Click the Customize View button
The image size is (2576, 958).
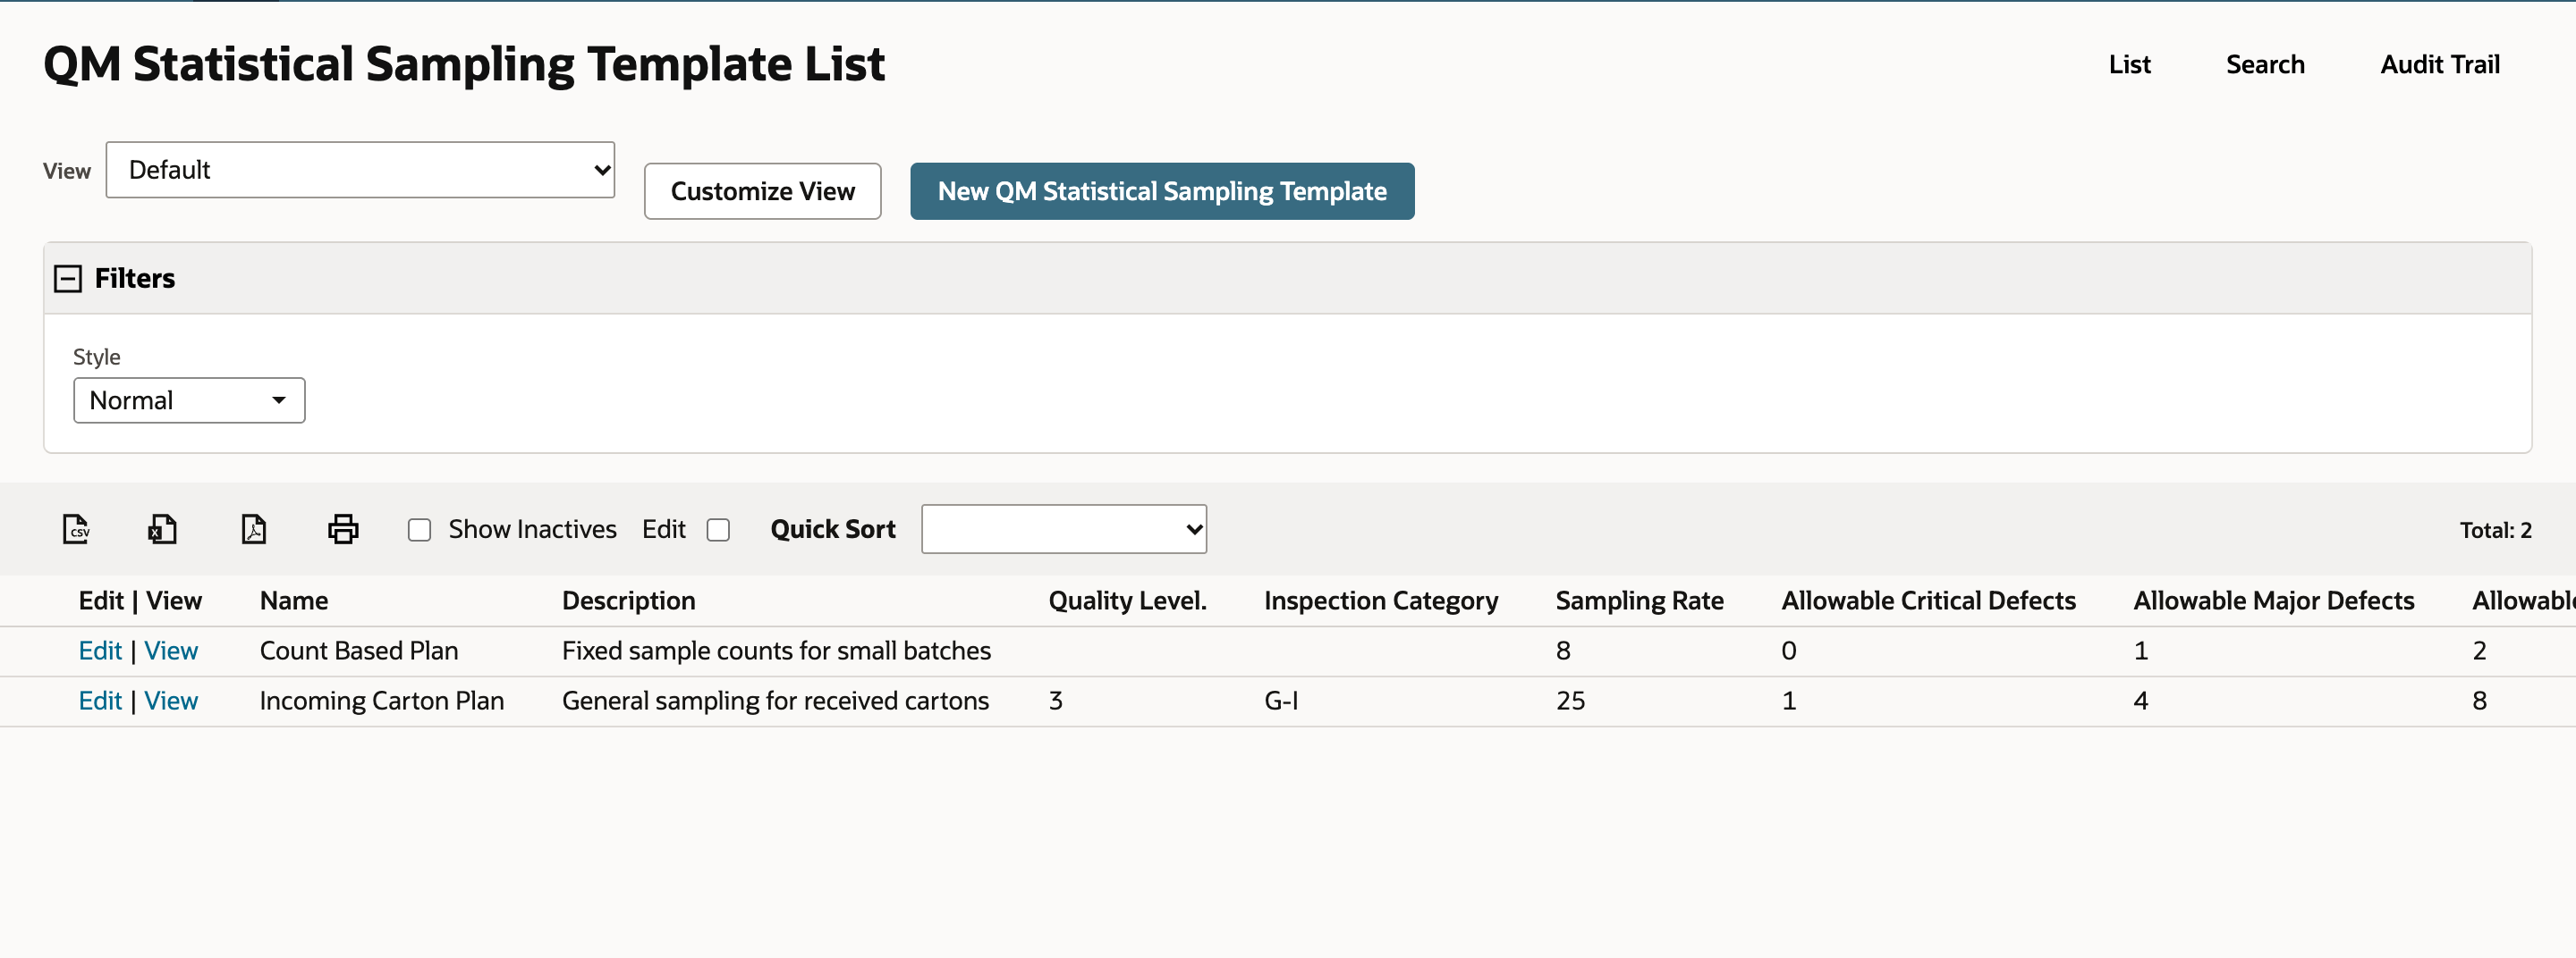coord(762,191)
